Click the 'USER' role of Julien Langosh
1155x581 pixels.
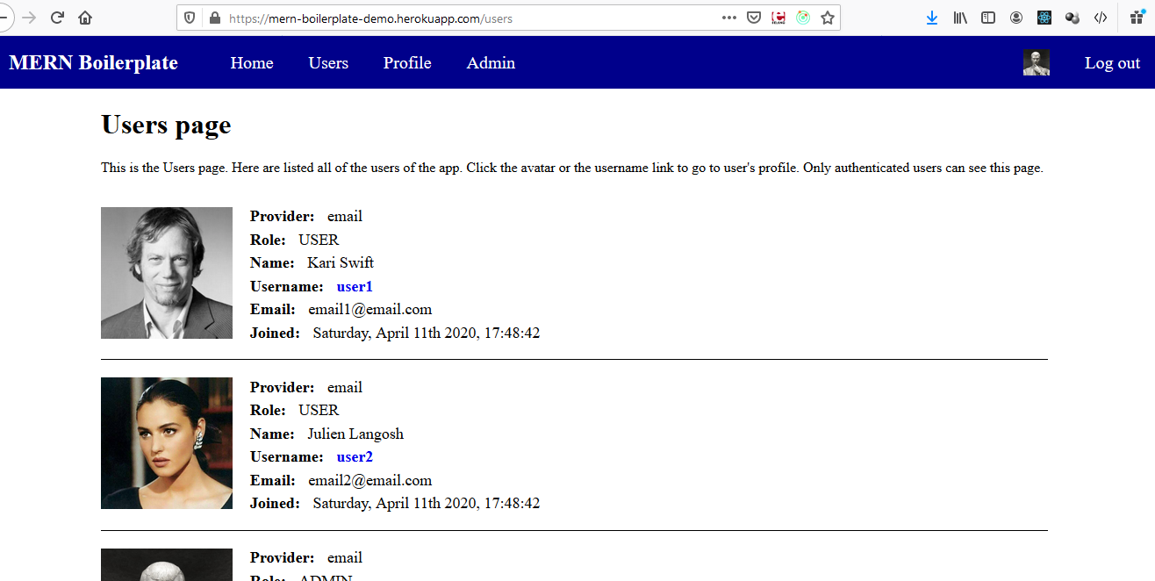pyautogui.click(x=319, y=410)
